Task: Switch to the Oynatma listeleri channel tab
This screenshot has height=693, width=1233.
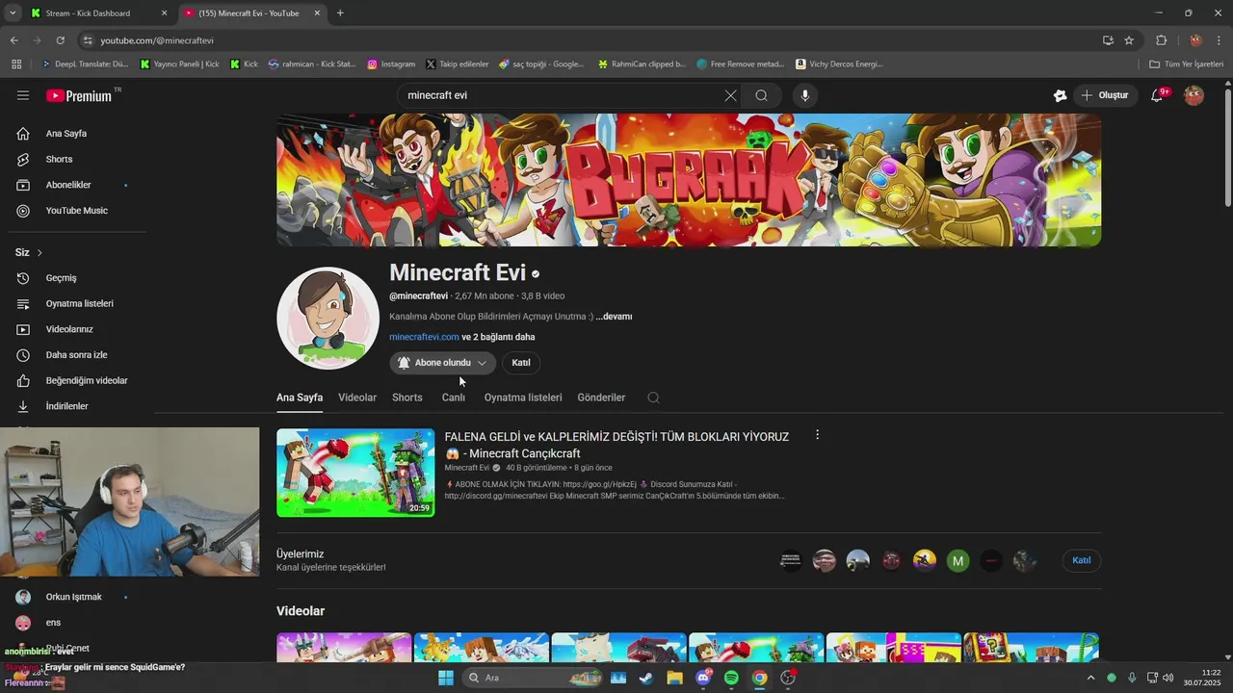Action: pyautogui.click(x=523, y=398)
